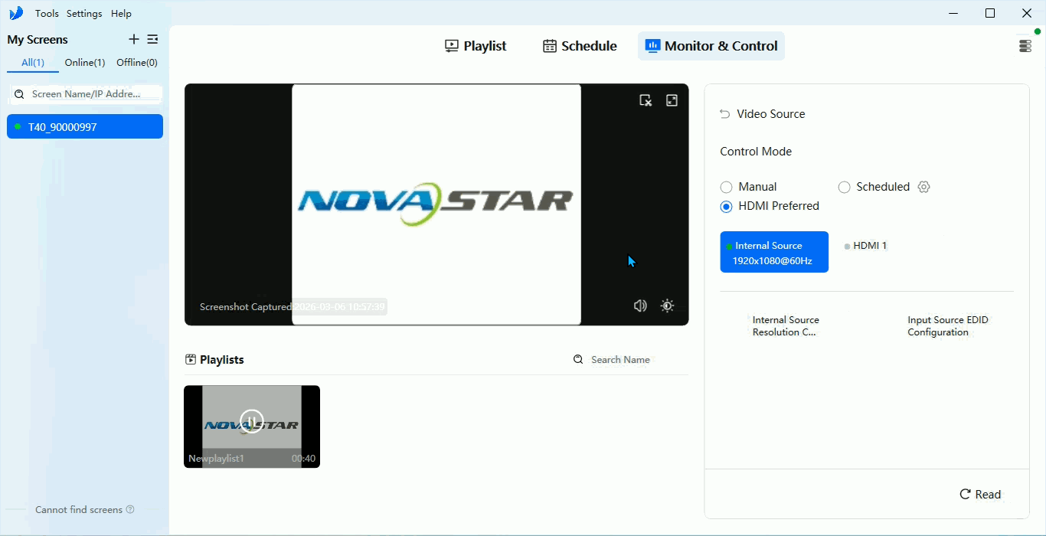Switch to the Schedule tab

click(580, 46)
